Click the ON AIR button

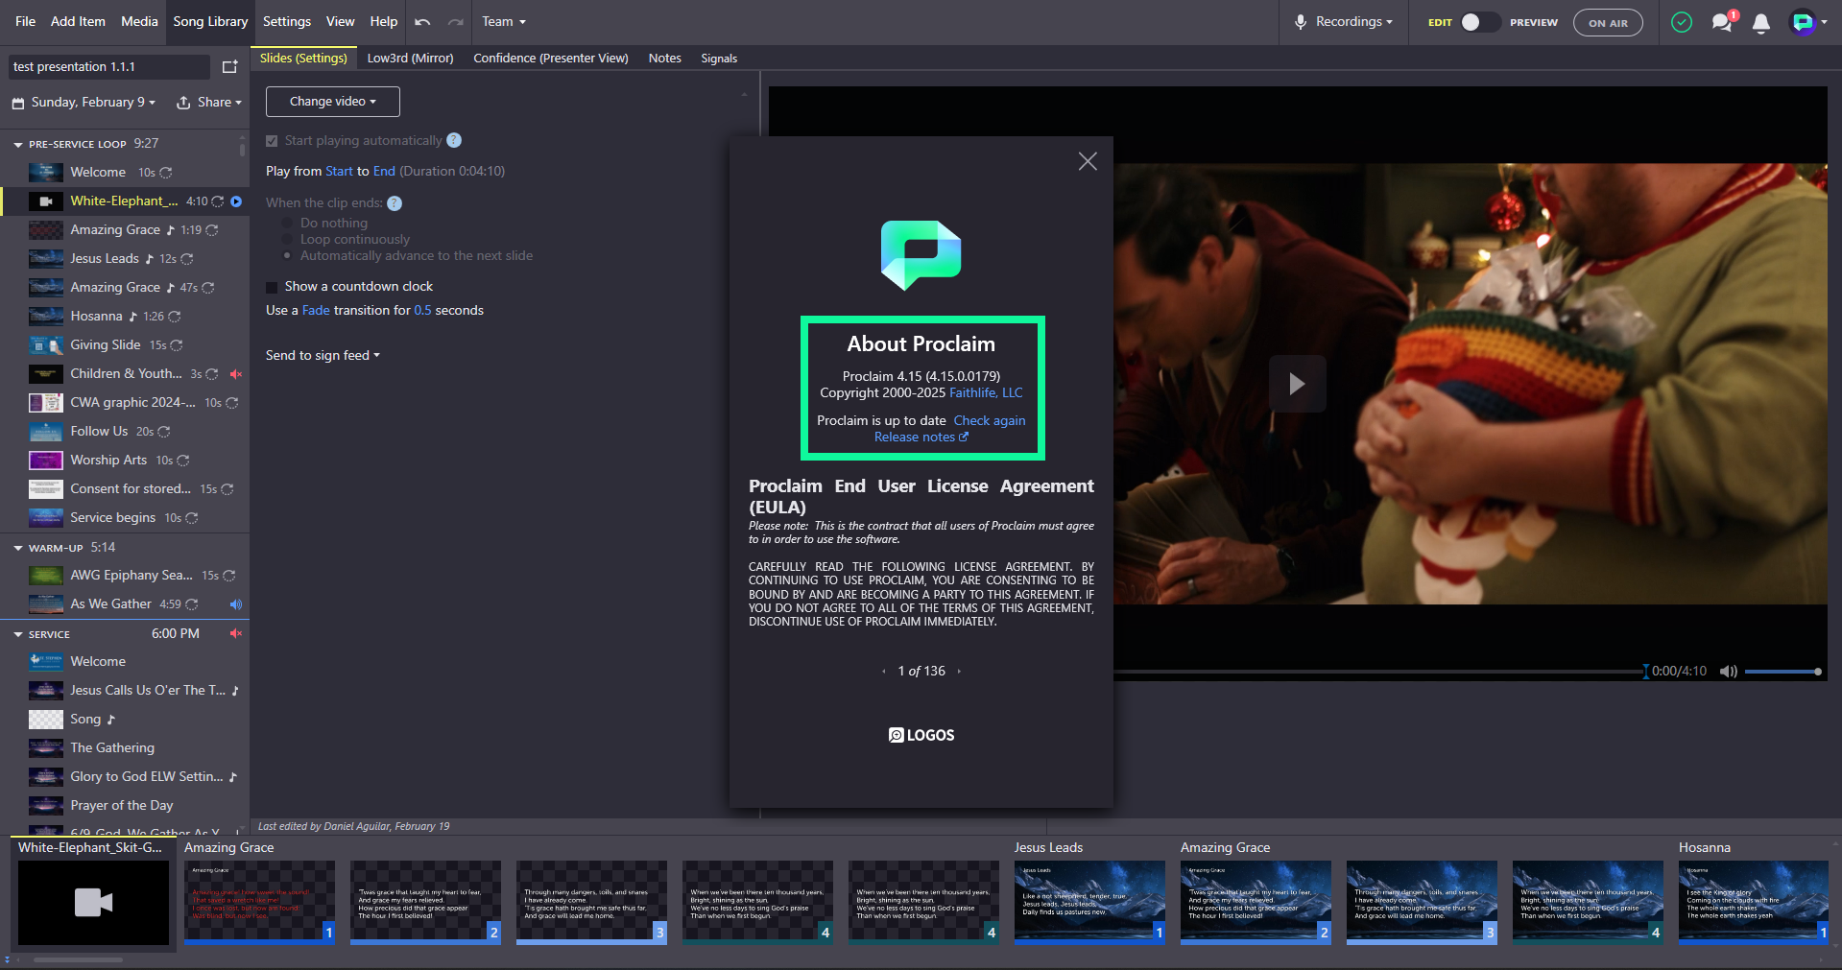pyautogui.click(x=1608, y=23)
